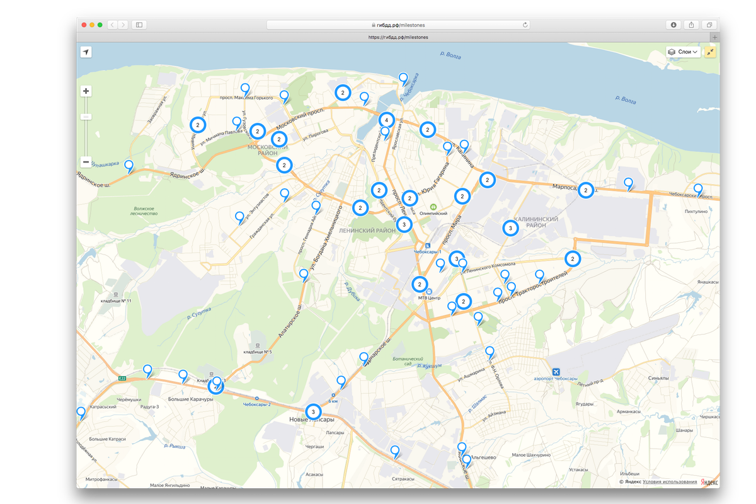Click the pin marker on Ядринское шоссе
756x504 pixels.
(x=129, y=166)
